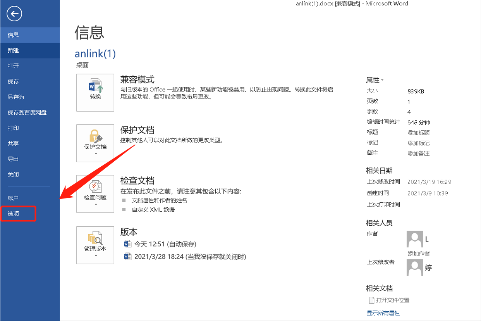
Task: Click avatar of last modifier 婷
Action: point(415,267)
